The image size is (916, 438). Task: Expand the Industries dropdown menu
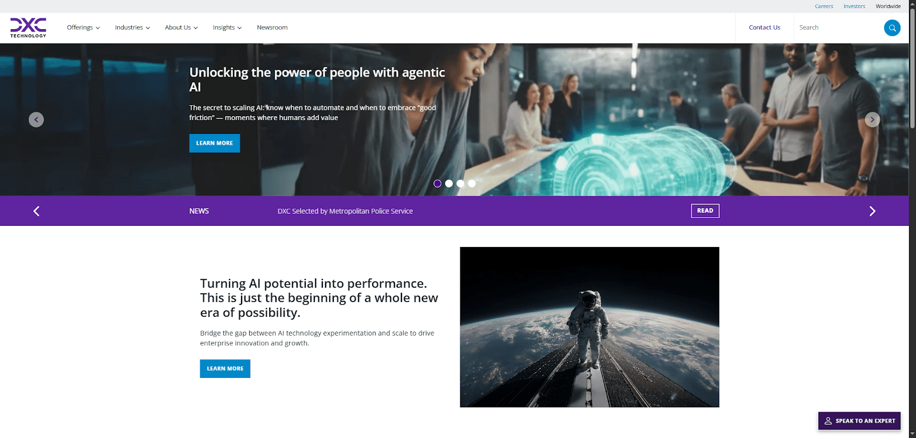[132, 27]
